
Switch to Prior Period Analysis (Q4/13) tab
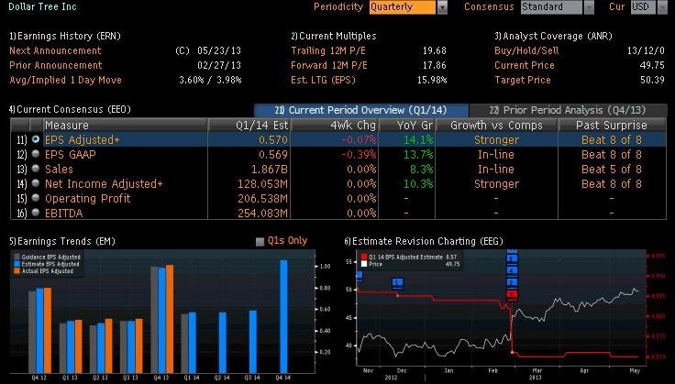tap(569, 110)
